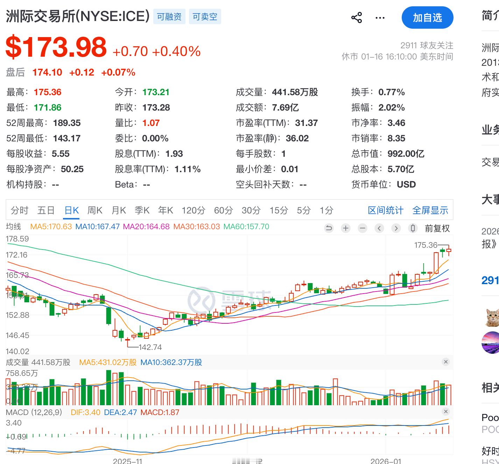Screen dimensions: 499x464
Task: Hide the volume indicator panel via its × icon
Action: tap(445, 362)
